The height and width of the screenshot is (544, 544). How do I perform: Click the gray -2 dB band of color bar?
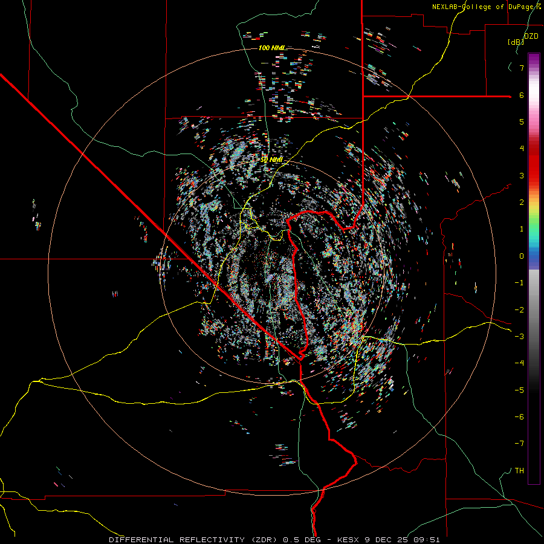pyautogui.click(x=534, y=310)
